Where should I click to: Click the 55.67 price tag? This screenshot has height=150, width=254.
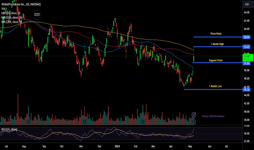tap(247, 47)
